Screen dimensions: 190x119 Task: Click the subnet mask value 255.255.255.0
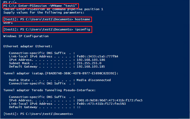(89, 63)
